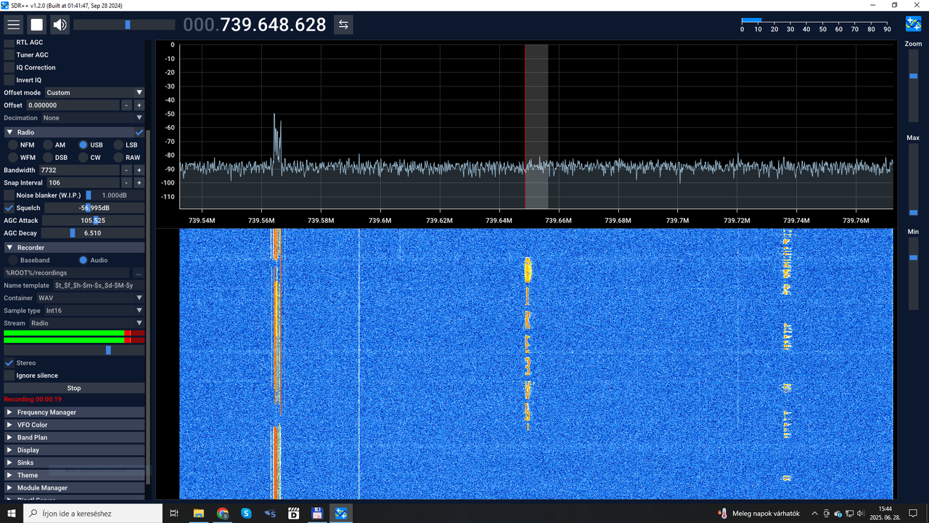Viewport: 929px width, 523px height.
Task: Collapse the Radio section header
Action: pos(69,132)
